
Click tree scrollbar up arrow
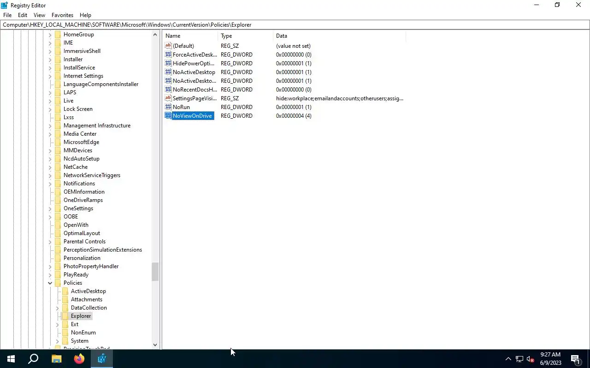[x=155, y=34]
